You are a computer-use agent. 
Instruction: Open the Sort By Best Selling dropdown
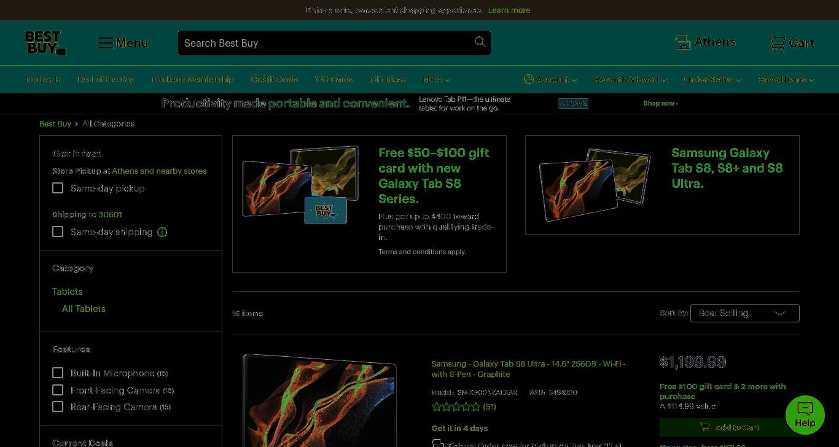(744, 313)
